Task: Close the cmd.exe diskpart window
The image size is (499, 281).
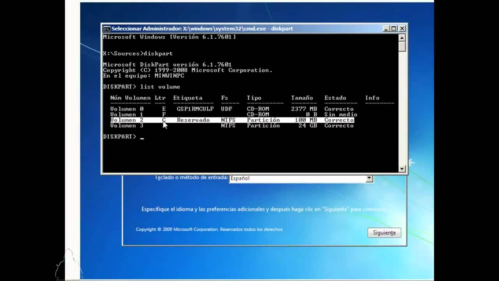Action: pos(402,28)
